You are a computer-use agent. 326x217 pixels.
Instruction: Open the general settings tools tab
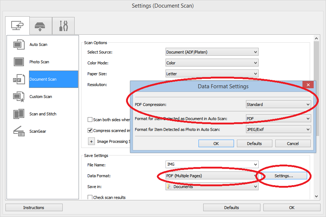pyautogui.click(x=63, y=26)
